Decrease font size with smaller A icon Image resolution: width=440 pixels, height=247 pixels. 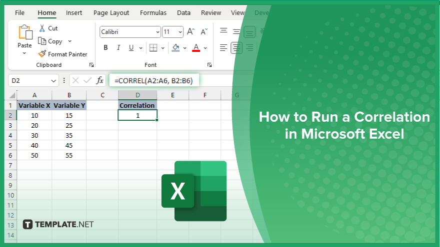pos(204,31)
